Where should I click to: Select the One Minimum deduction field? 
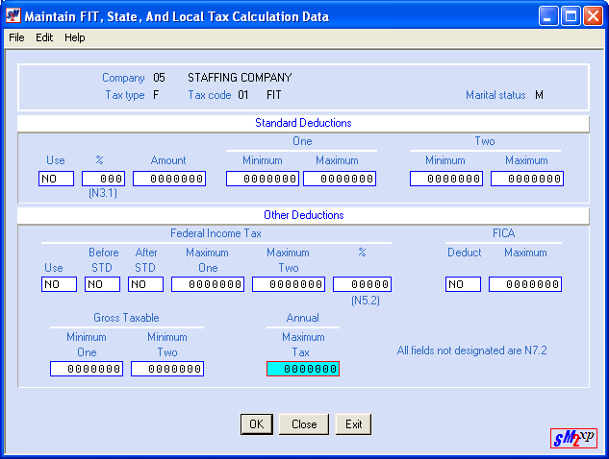pos(263,179)
